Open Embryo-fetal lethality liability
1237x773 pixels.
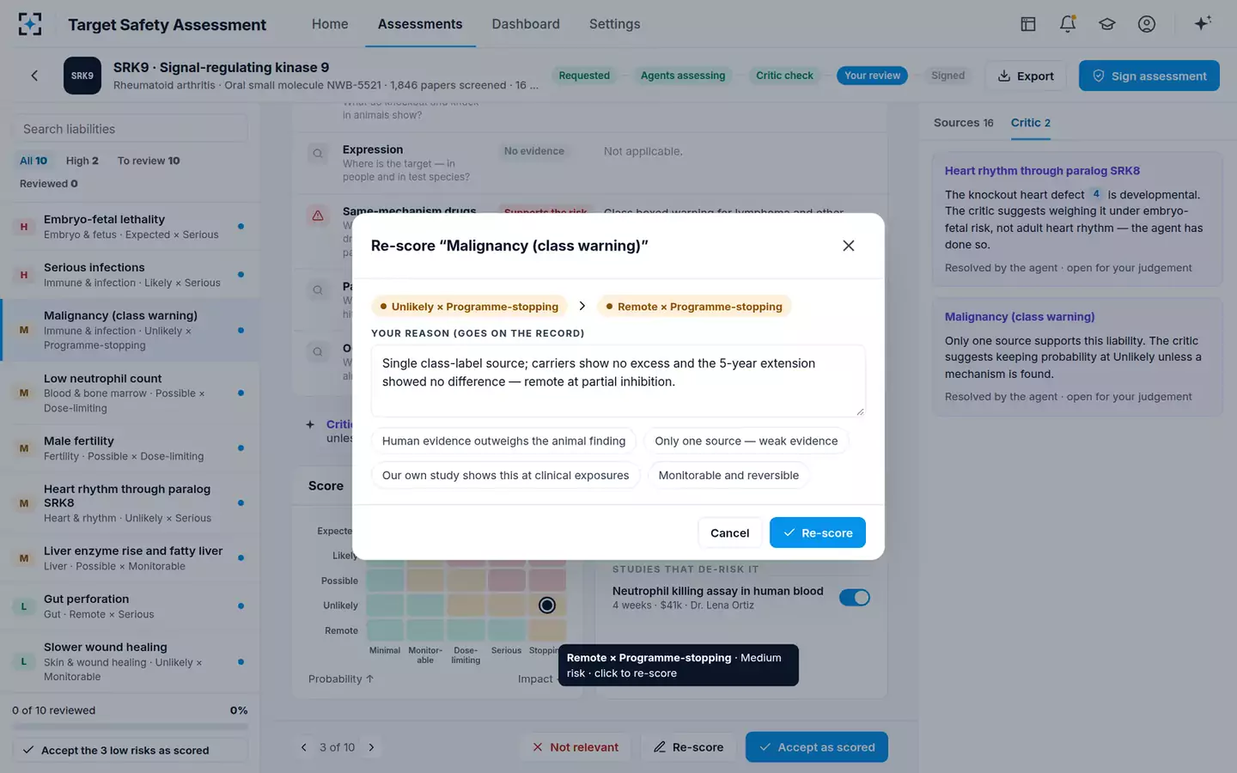(x=130, y=227)
